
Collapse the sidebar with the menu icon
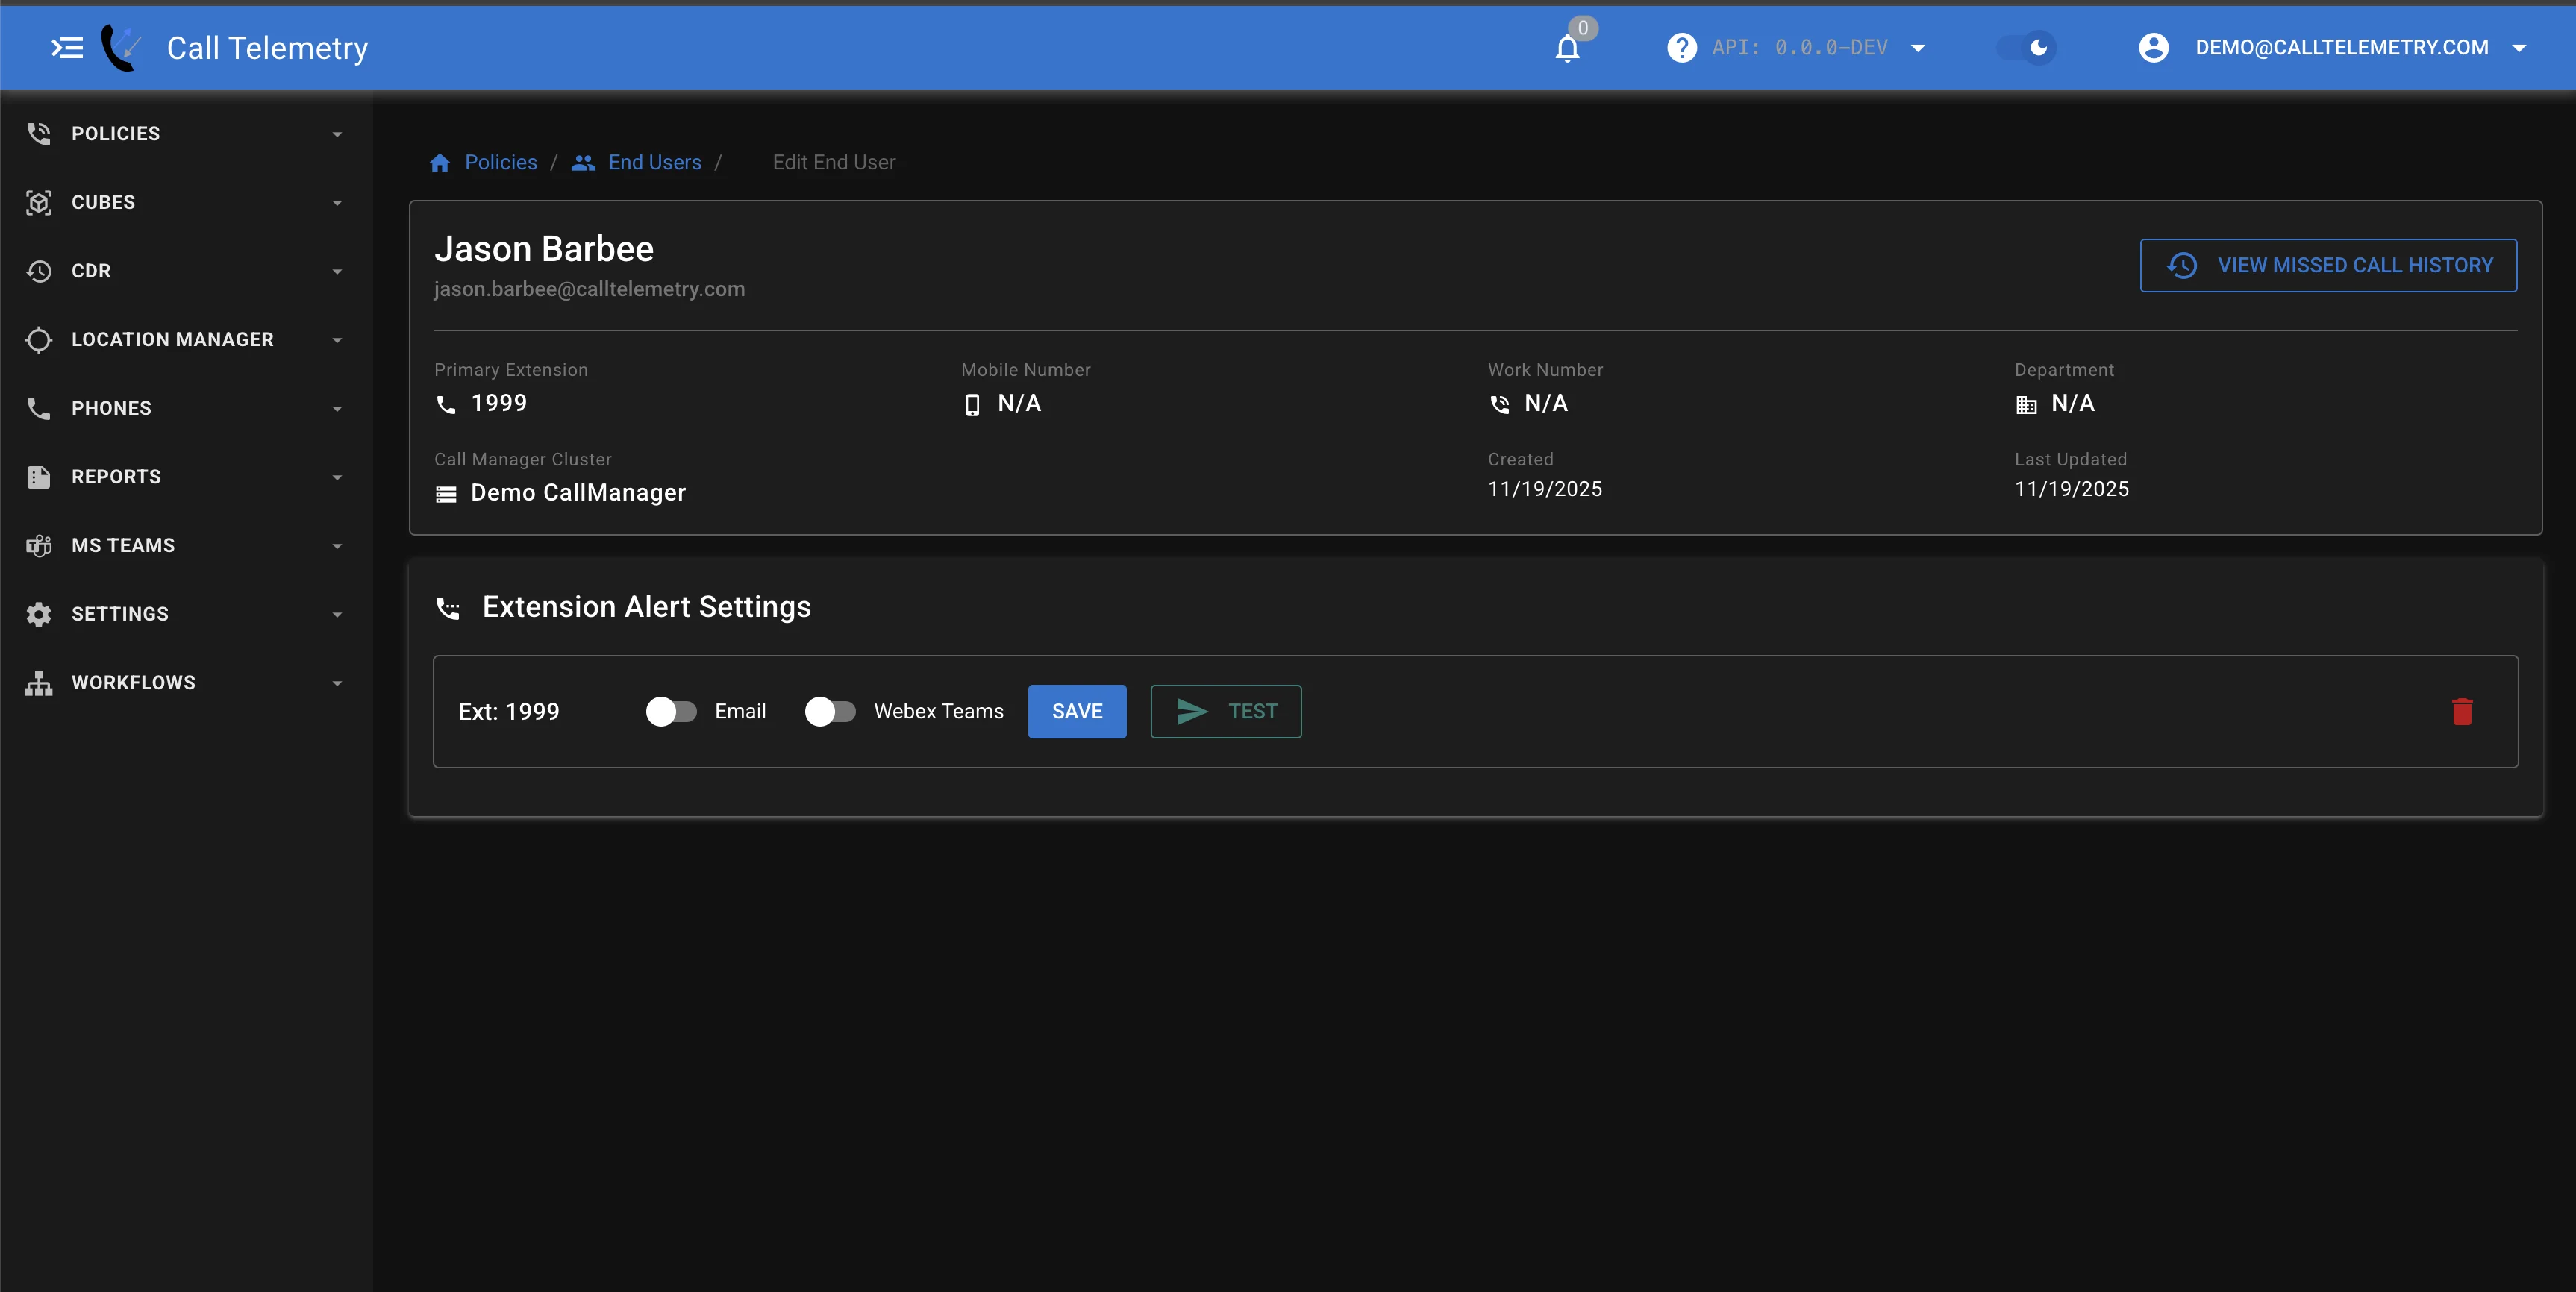pyautogui.click(x=67, y=48)
